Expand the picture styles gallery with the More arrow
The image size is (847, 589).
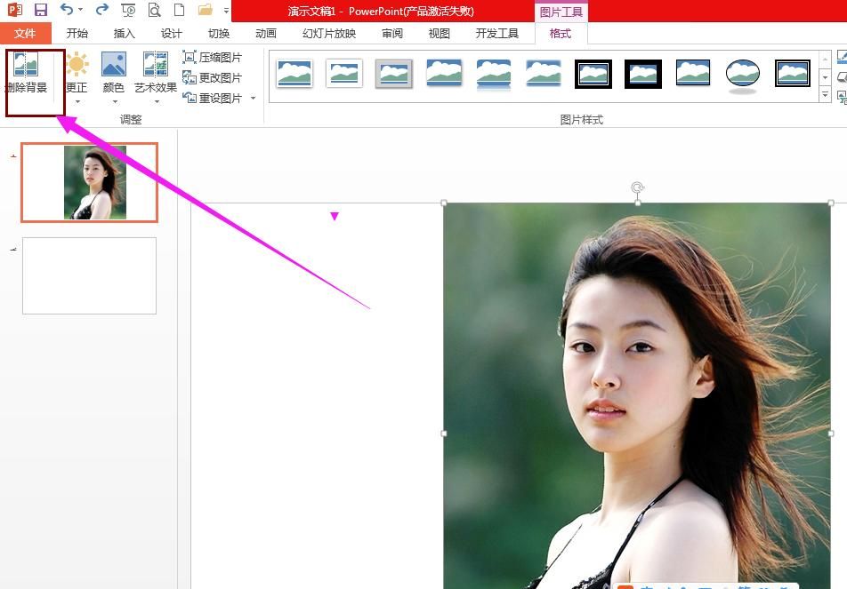click(825, 95)
